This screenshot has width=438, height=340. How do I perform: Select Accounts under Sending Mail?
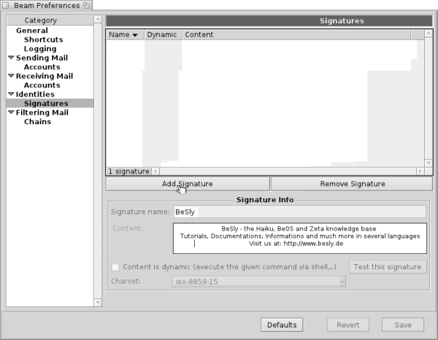coord(42,67)
